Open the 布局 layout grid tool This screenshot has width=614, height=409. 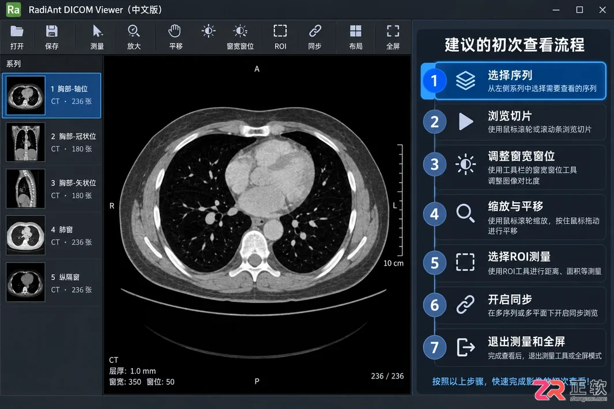[x=356, y=31]
